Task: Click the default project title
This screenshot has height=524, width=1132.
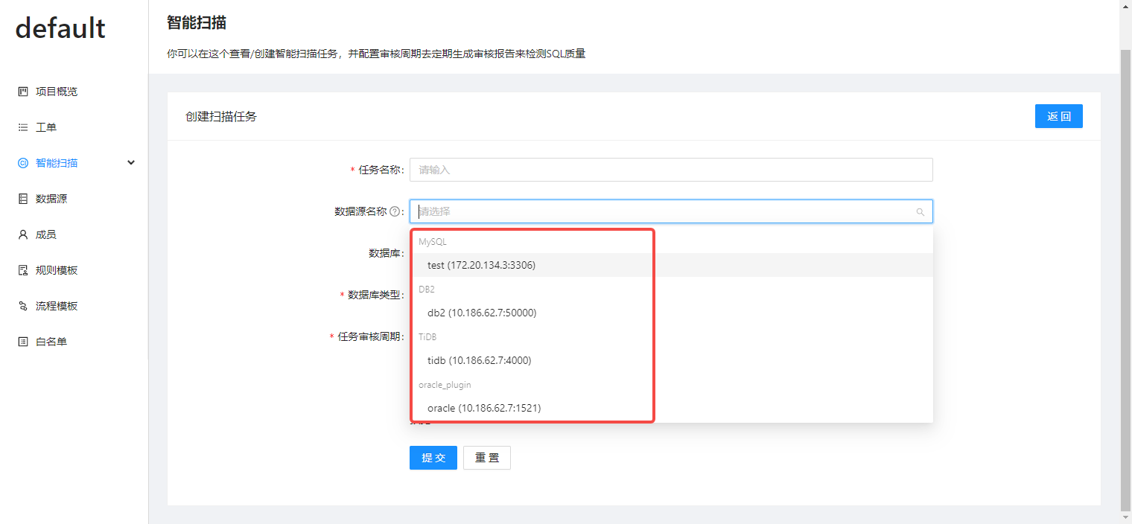Action: coord(60,28)
